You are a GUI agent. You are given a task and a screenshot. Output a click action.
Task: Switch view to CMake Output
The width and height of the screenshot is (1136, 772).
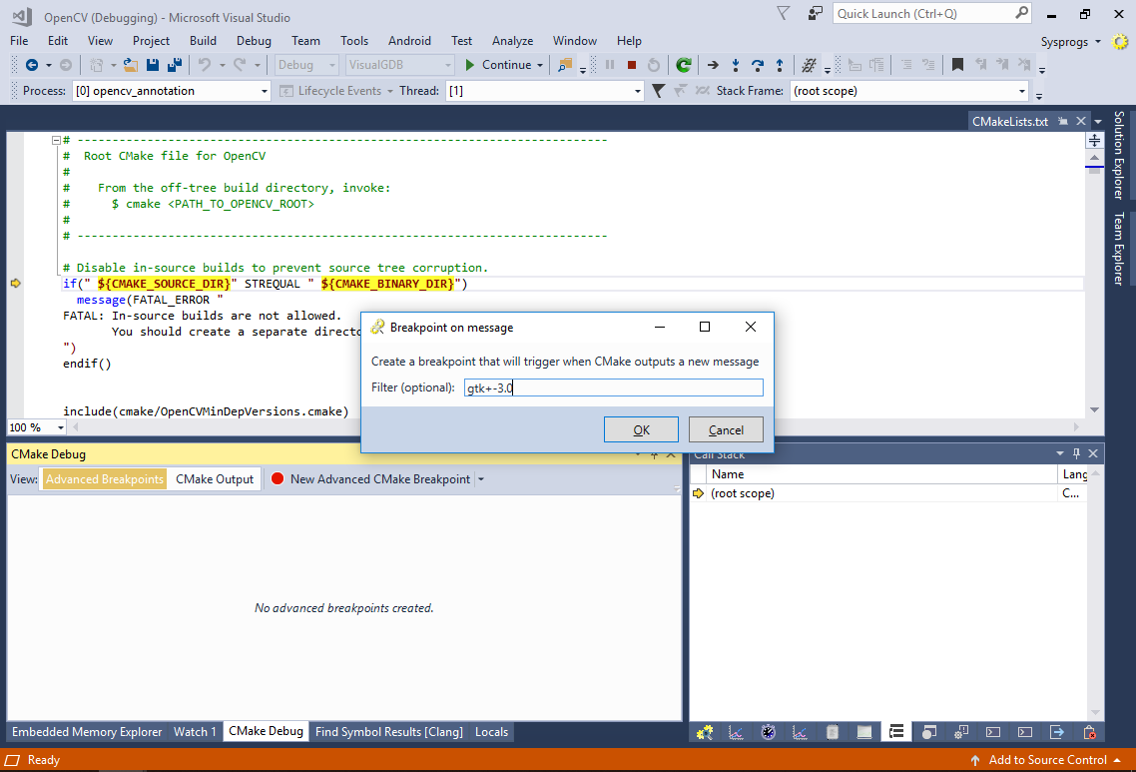(215, 479)
